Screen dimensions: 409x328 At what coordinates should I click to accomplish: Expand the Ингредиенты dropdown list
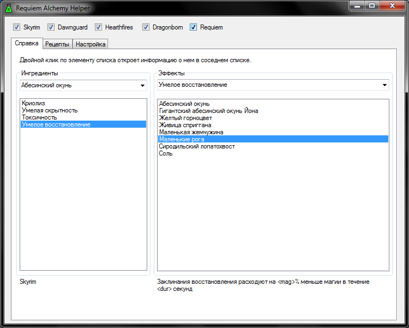click(142, 86)
